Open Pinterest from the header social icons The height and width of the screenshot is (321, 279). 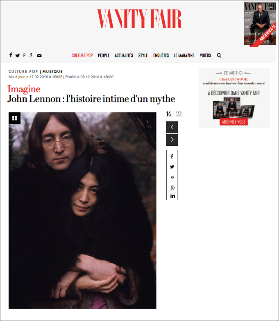click(24, 55)
